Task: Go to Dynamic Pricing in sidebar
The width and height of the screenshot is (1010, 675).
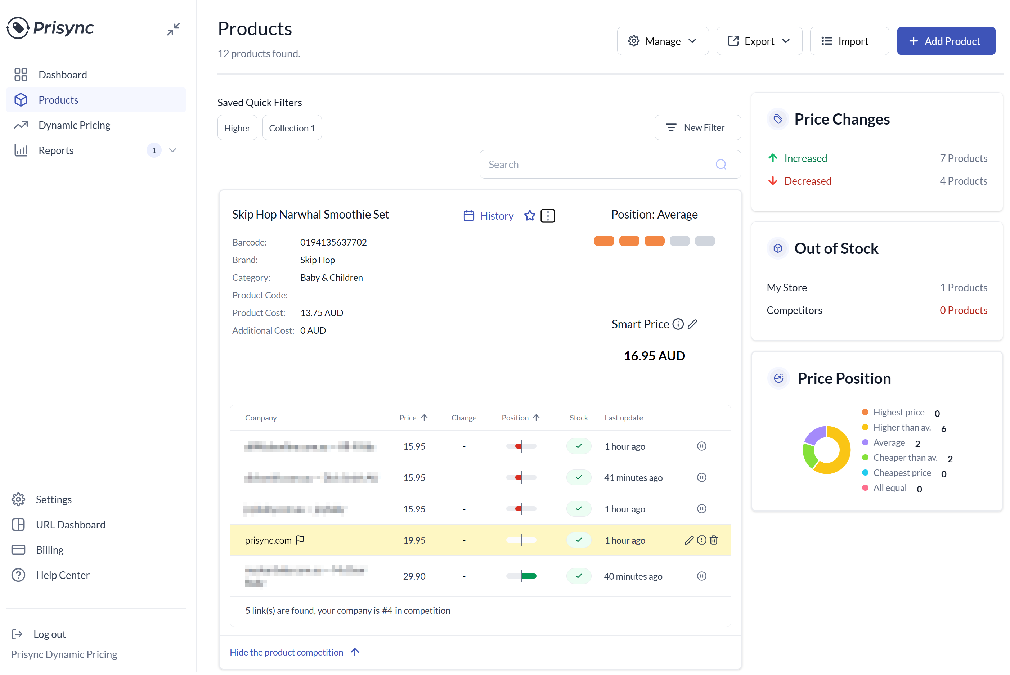Action: (74, 125)
